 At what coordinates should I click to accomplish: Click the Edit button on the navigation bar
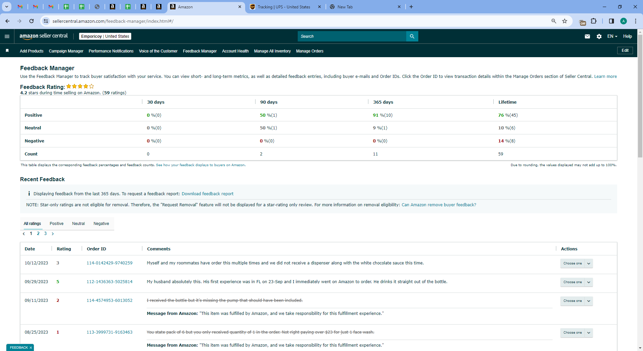click(625, 50)
